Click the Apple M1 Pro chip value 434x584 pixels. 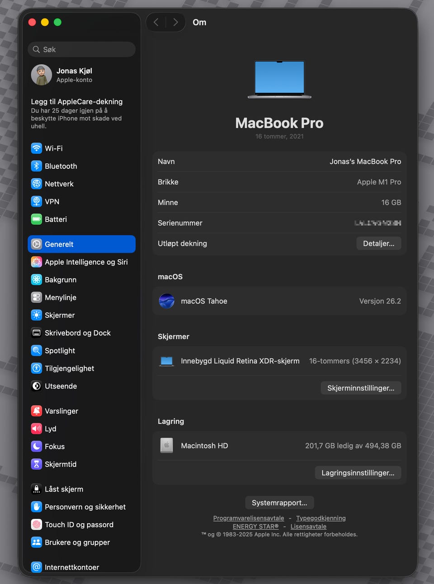coord(379,182)
